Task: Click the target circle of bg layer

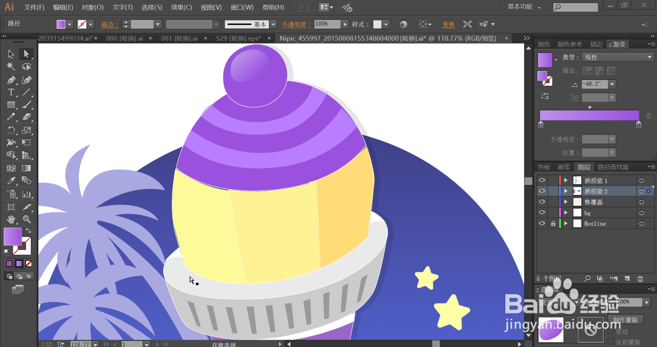Action: point(641,213)
